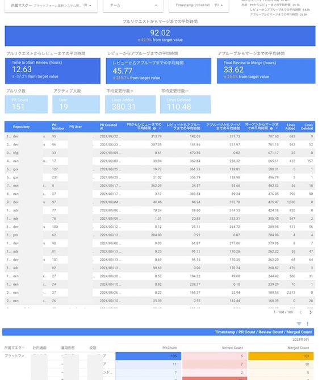Click the 1 - 100 / 189 pagination label
The width and height of the screenshot is (322, 380).
coord(283,312)
